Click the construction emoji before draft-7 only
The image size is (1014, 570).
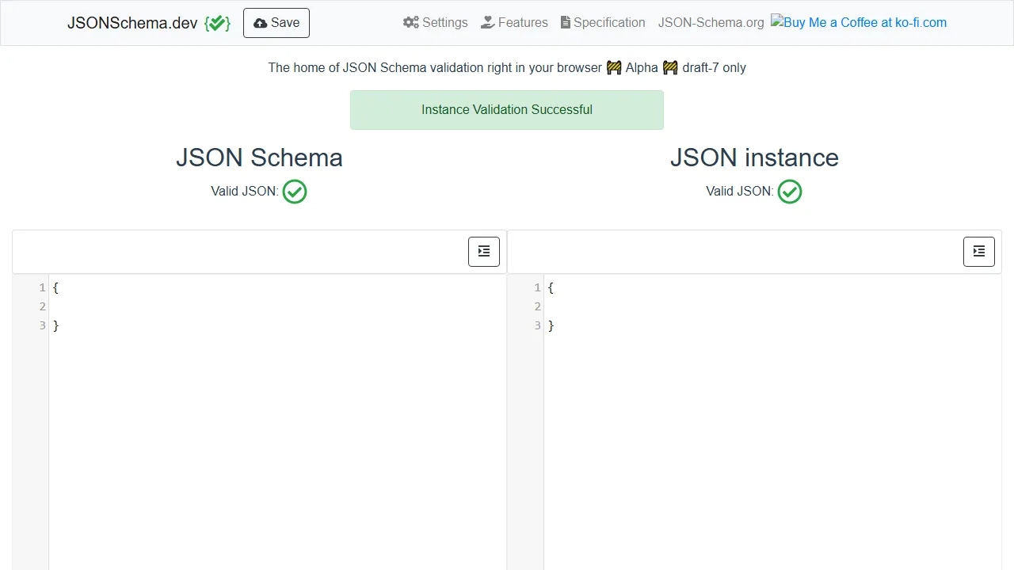click(x=669, y=68)
